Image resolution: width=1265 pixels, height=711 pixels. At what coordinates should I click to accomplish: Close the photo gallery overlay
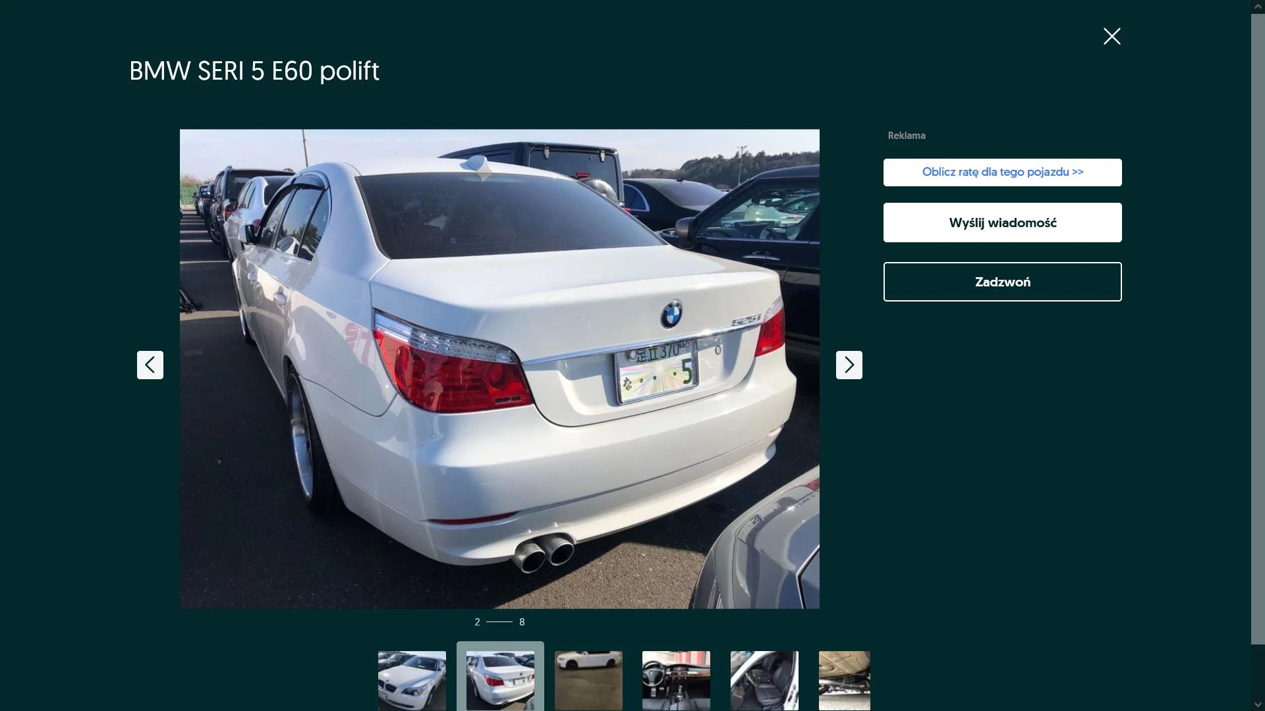tap(1111, 36)
